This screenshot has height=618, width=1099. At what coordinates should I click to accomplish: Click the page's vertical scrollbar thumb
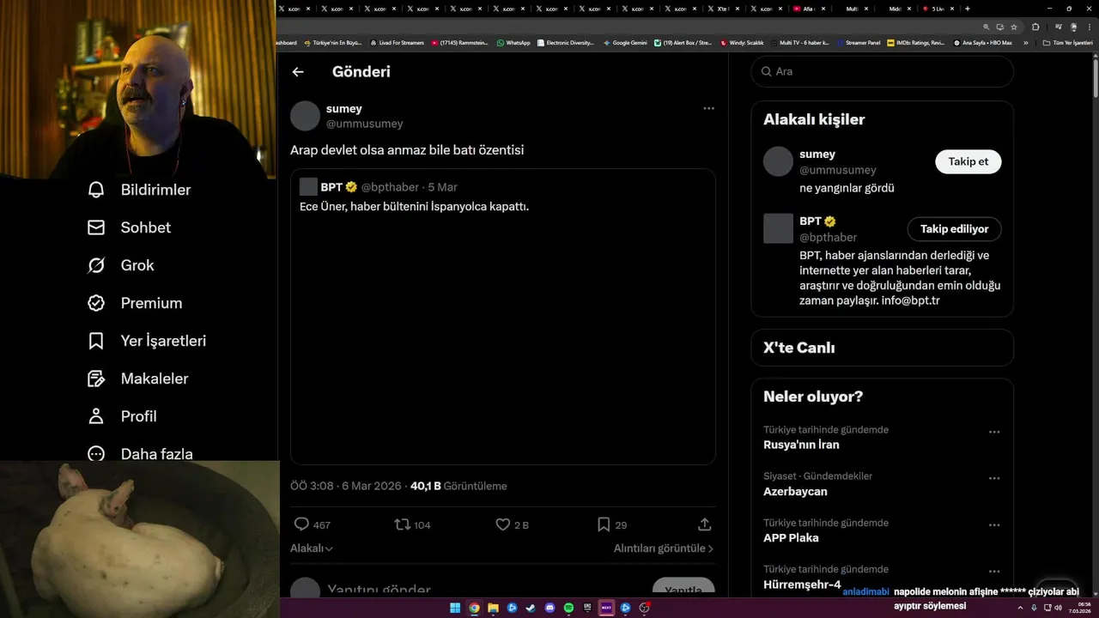pyautogui.click(x=1095, y=76)
